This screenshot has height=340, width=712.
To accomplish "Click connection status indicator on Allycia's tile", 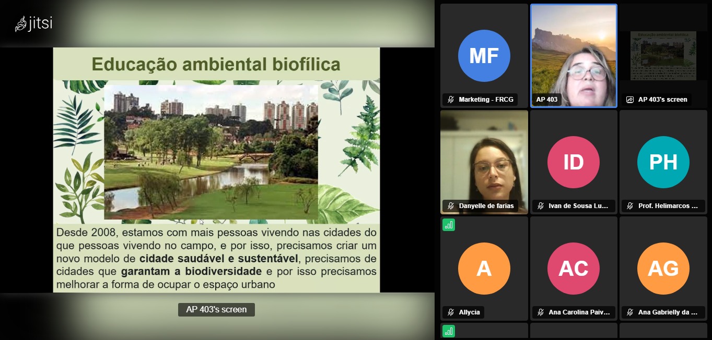I will (449, 225).
